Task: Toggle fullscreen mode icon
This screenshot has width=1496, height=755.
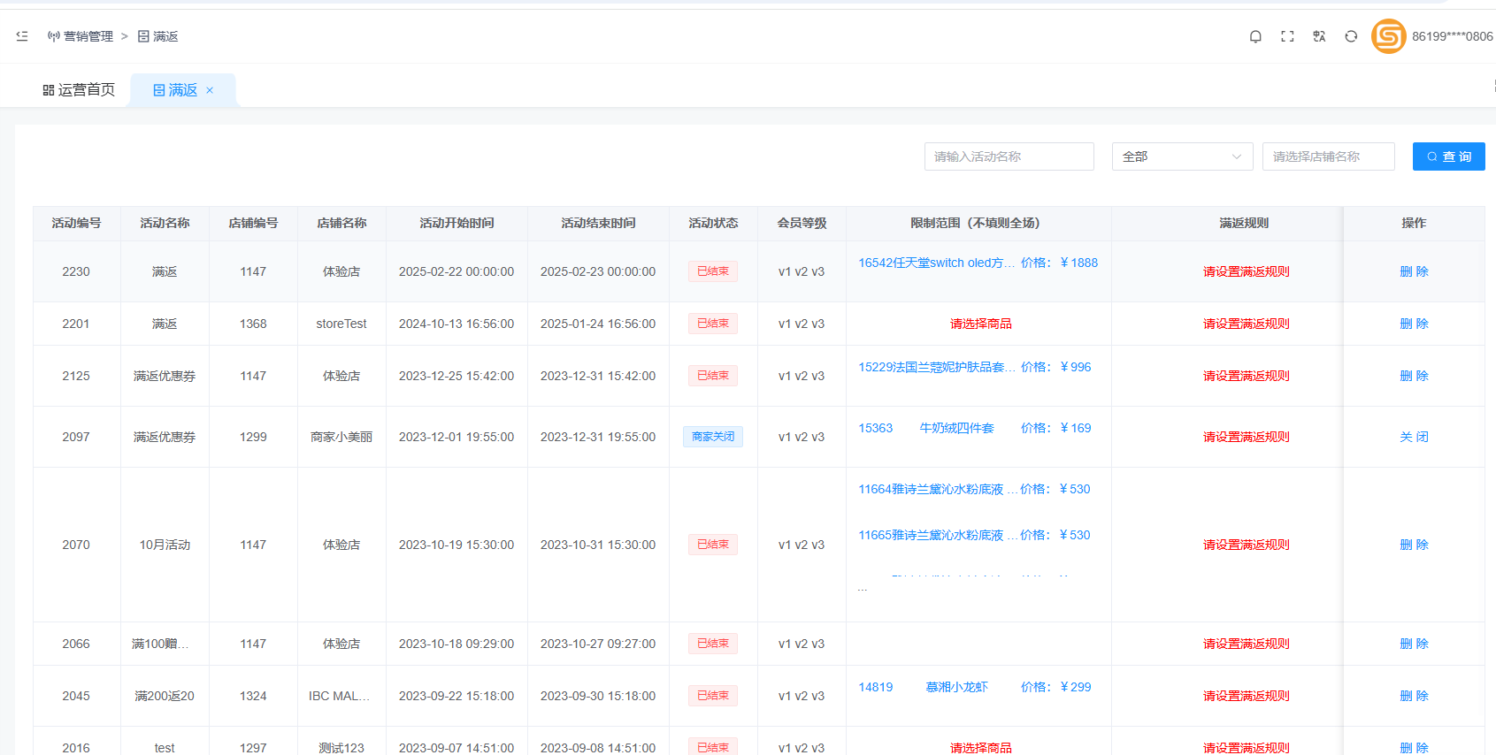Action: click(x=1287, y=36)
